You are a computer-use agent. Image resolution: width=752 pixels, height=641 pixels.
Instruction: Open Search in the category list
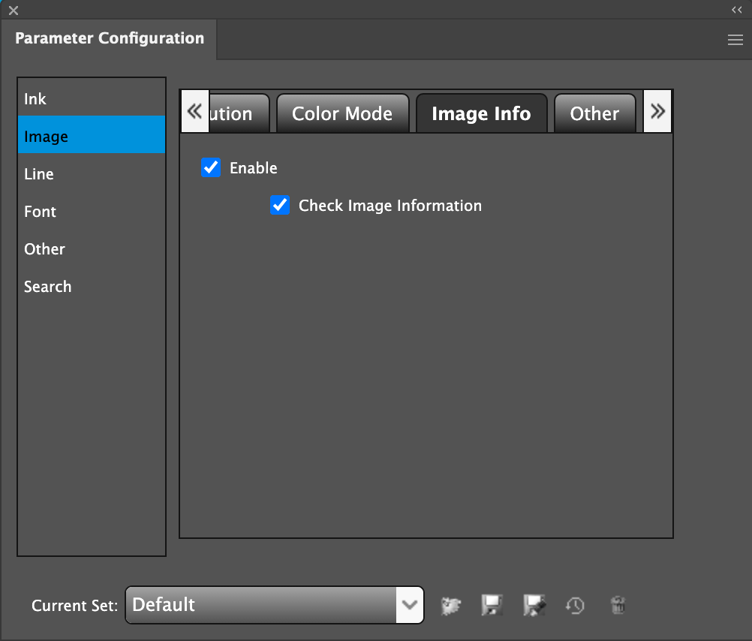(x=48, y=287)
